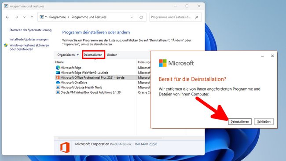The height and width of the screenshot is (161, 286).
Task: Open Installierte Updates anzeigen
Action: 29,40
